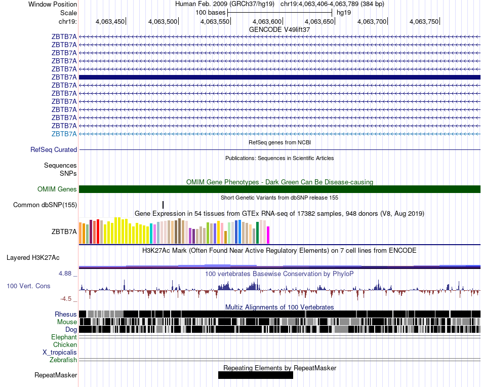Image resolution: width=481 pixels, height=387 pixels.
Task: Select the Layered H3K27Ac track label
Action: click(x=33, y=258)
